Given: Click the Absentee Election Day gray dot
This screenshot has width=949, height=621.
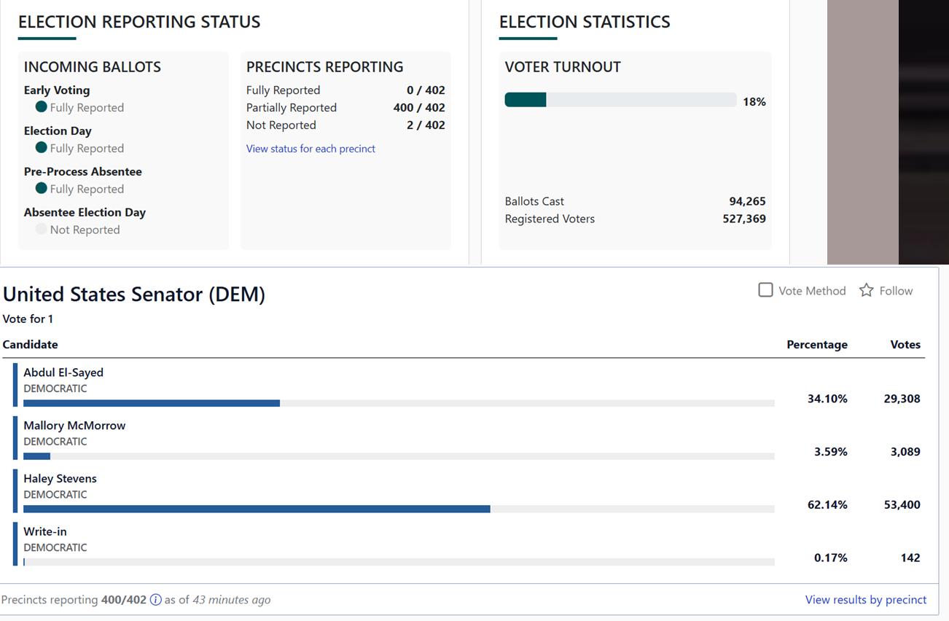Looking at the screenshot, I should tap(42, 230).
